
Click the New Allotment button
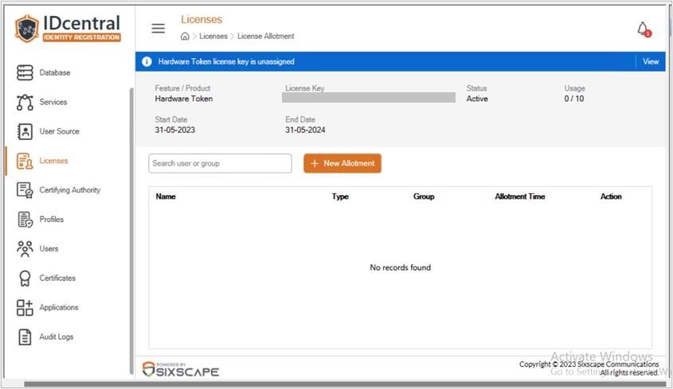[342, 163]
